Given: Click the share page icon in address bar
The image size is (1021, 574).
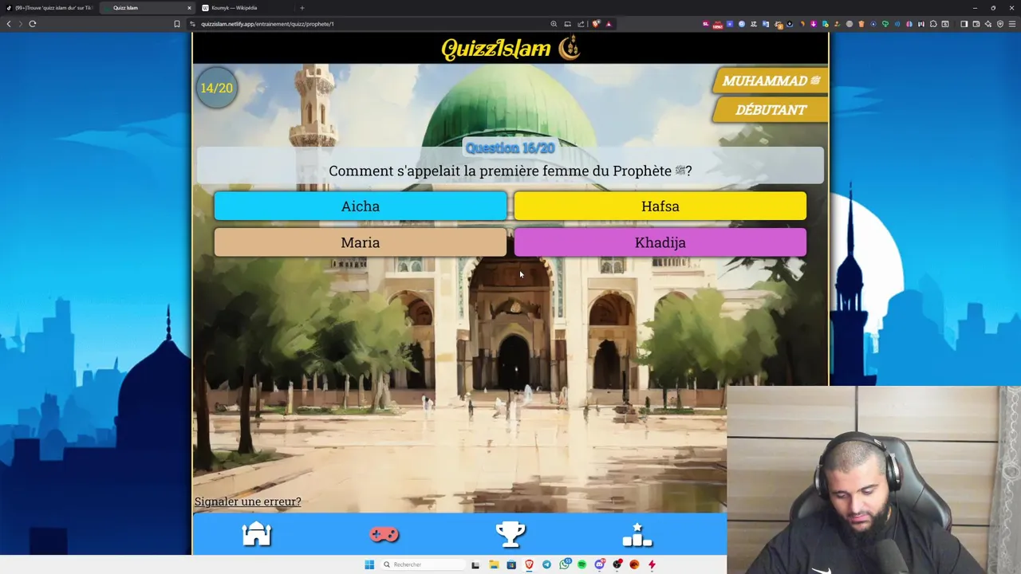Looking at the screenshot, I should point(581,24).
